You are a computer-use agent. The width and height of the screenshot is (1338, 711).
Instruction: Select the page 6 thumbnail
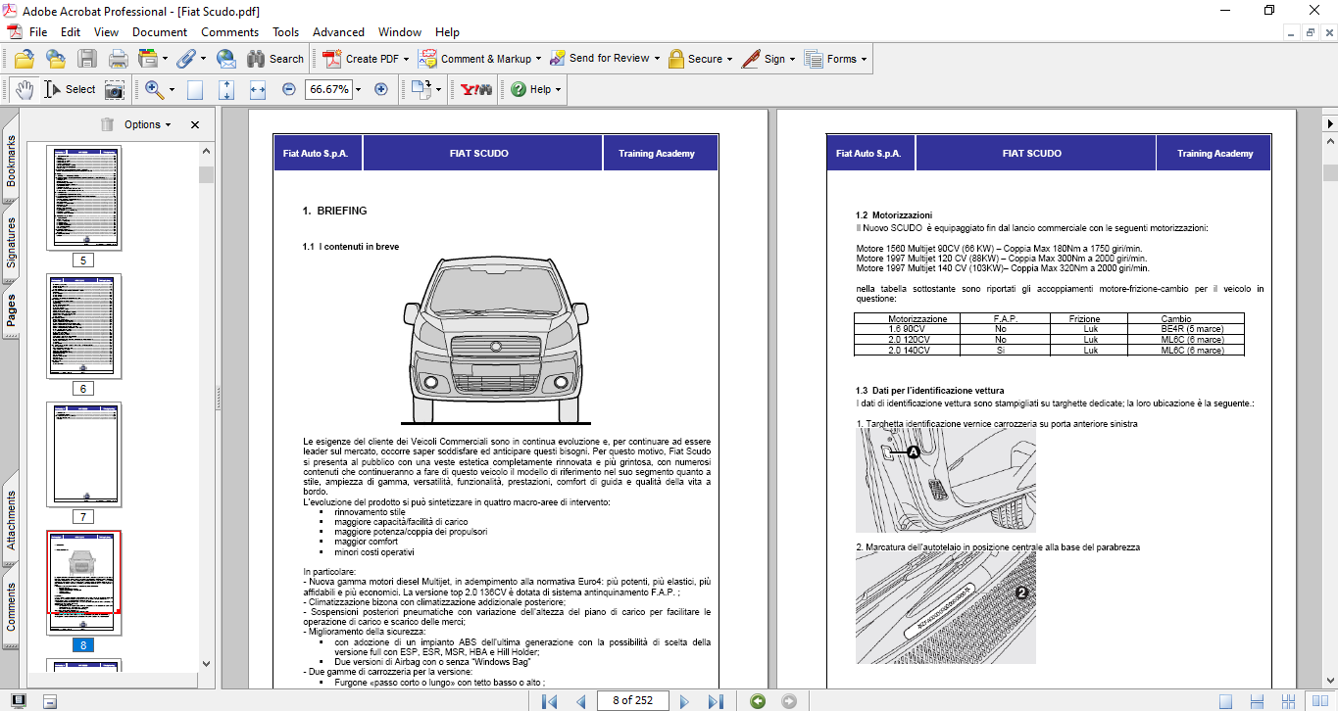[83, 326]
